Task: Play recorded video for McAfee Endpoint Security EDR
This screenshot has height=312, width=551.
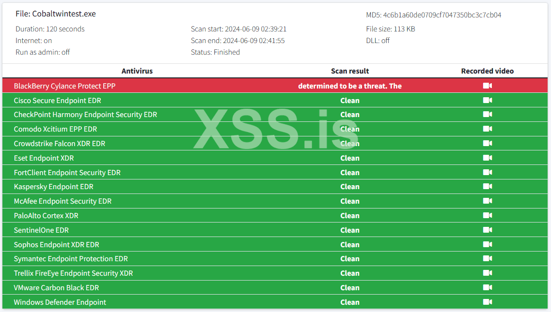Action: tap(488, 201)
